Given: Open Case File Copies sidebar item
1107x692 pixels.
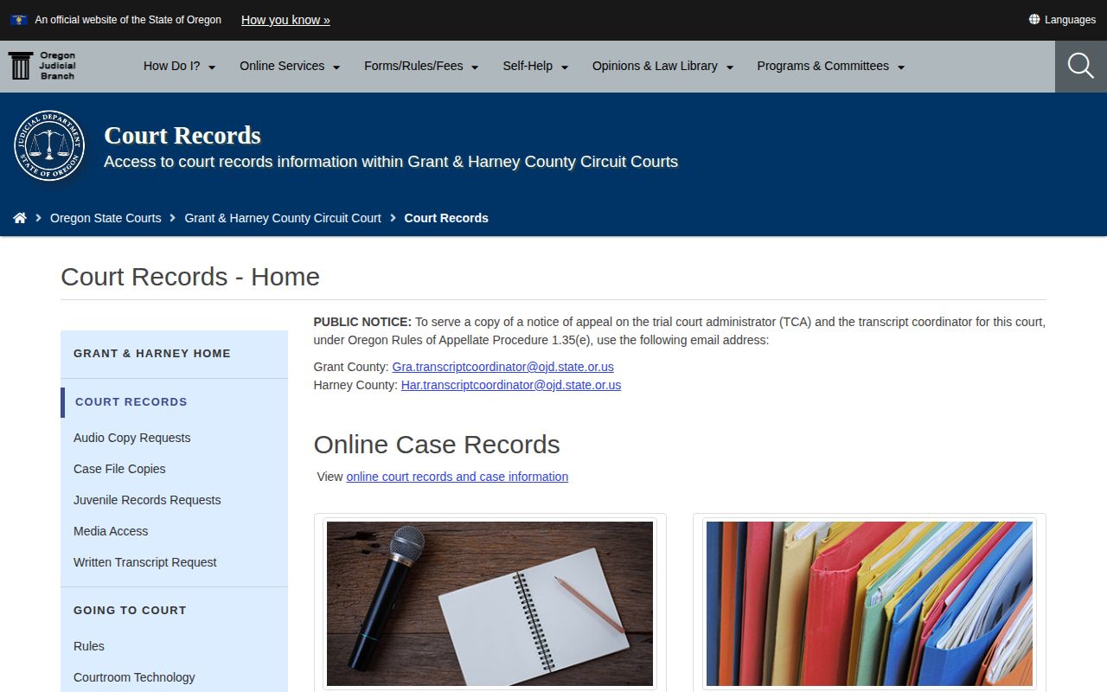Looking at the screenshot, I should click(119, 469).
